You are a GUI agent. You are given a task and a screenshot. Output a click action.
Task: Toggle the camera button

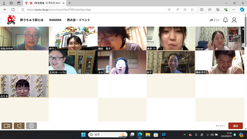tap(7, 126)
